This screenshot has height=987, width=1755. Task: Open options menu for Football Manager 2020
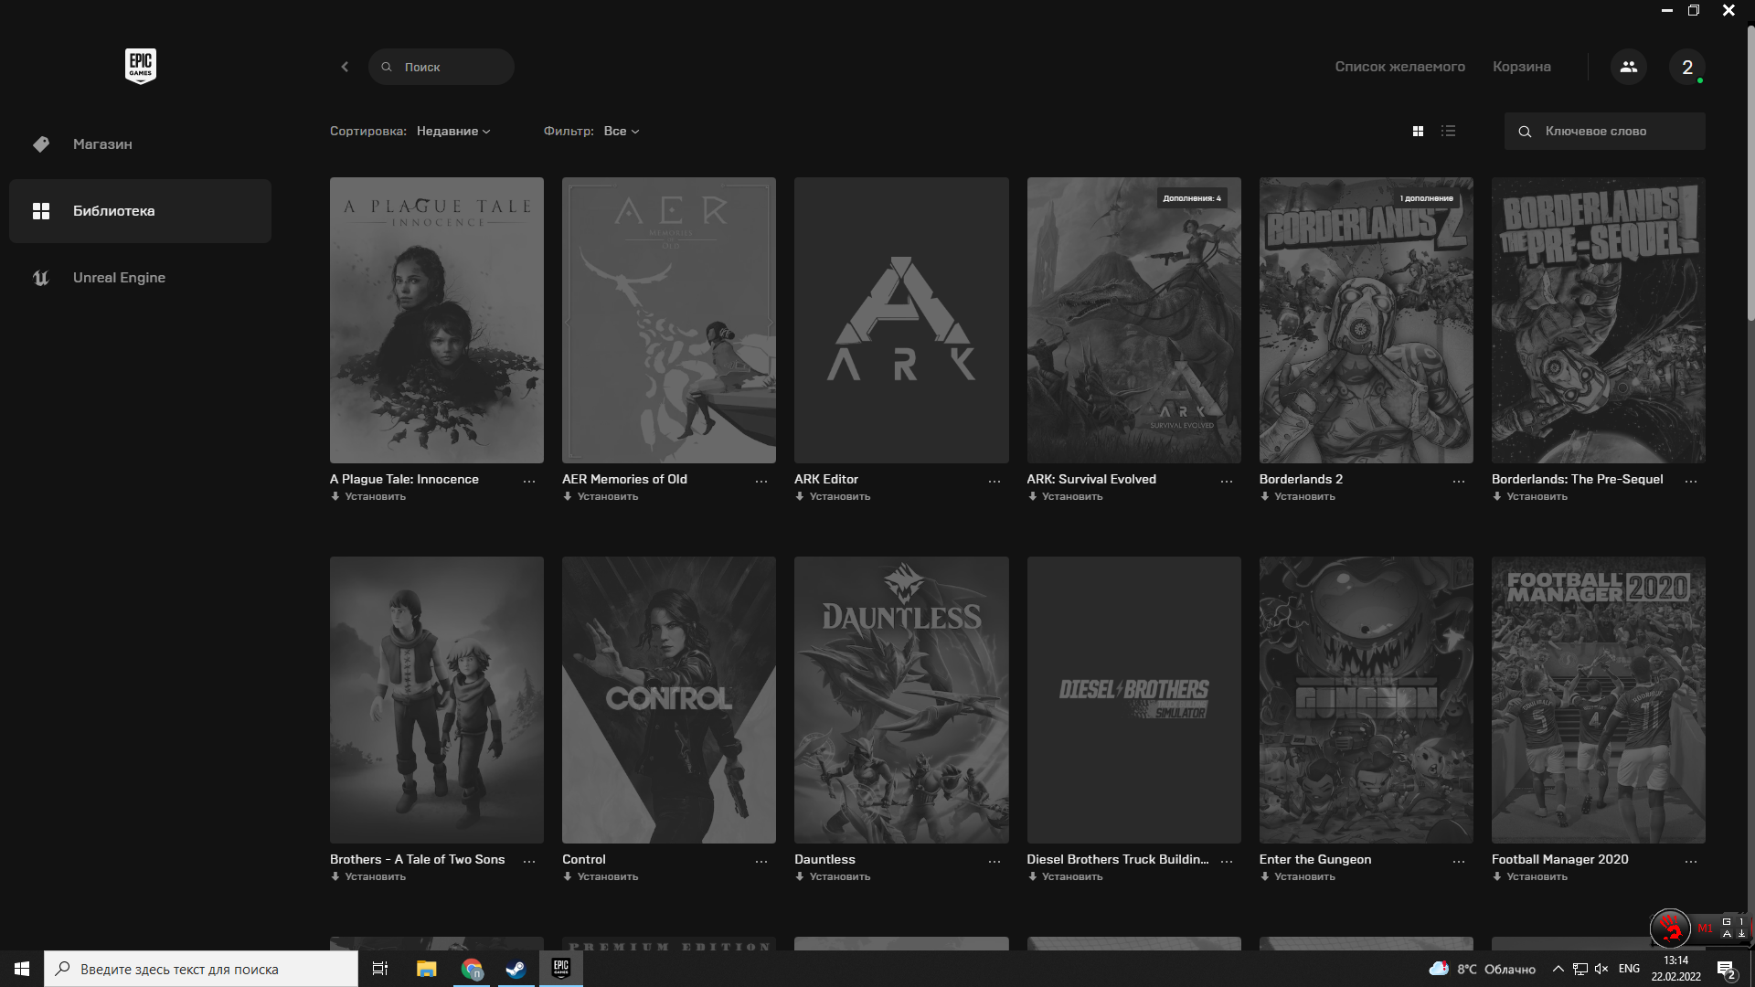pos(1691,861)
